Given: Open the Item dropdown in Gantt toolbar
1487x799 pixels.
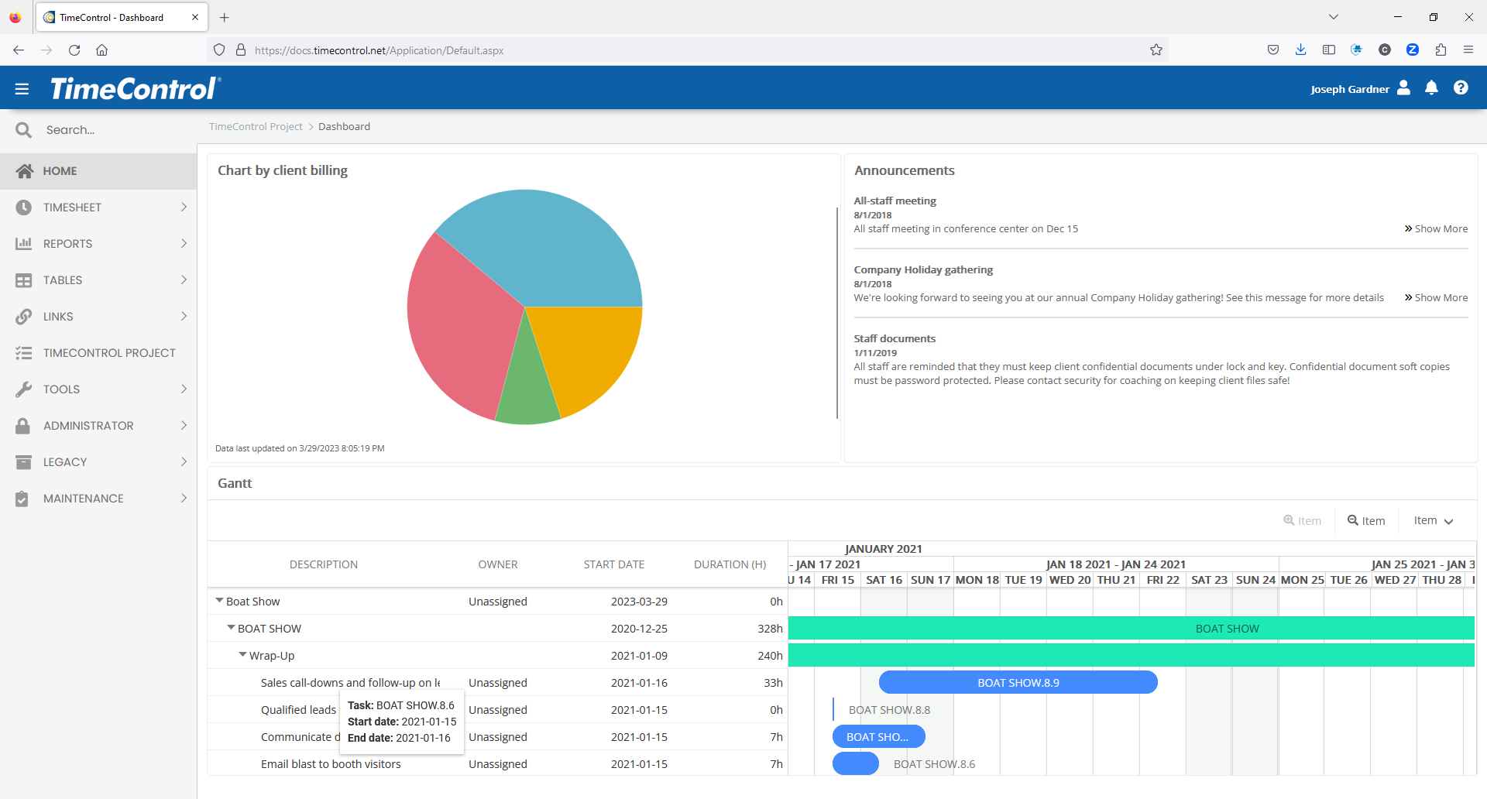Looking at the screenshot, I should (x=1433, y=521).
